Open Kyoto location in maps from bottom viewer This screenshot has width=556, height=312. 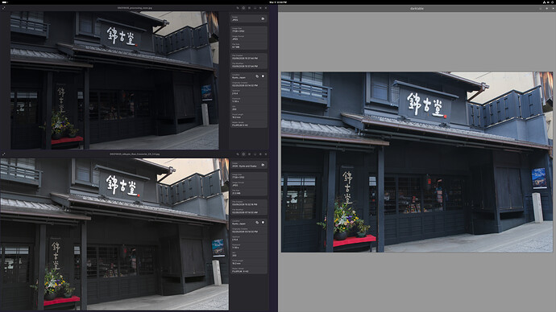[x=263, y=223]
